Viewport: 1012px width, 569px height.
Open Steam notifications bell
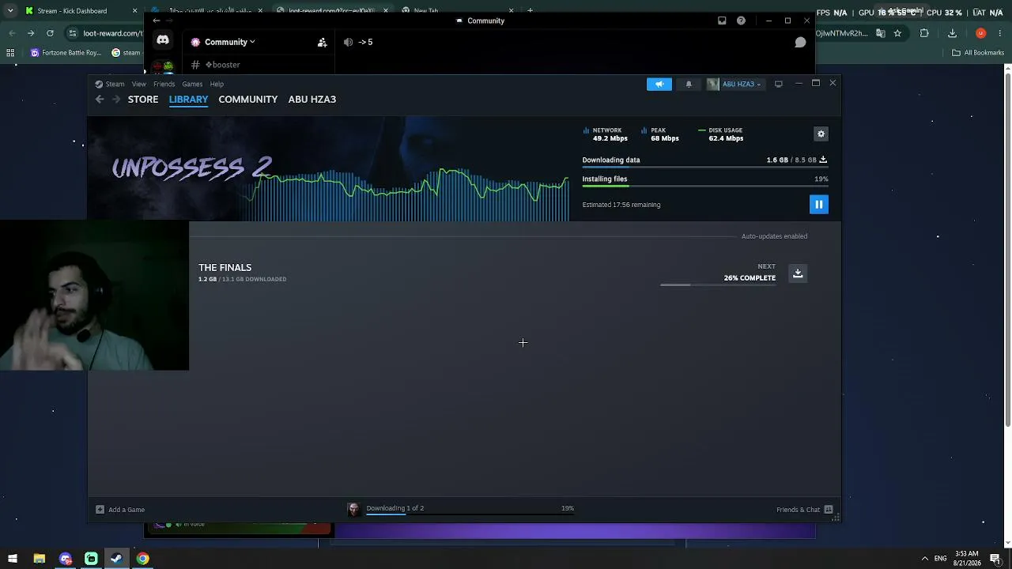point(689,85)
